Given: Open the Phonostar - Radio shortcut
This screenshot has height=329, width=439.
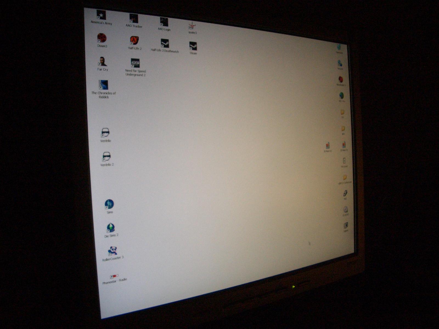Looking at the screenshot, I should [114, 276].
